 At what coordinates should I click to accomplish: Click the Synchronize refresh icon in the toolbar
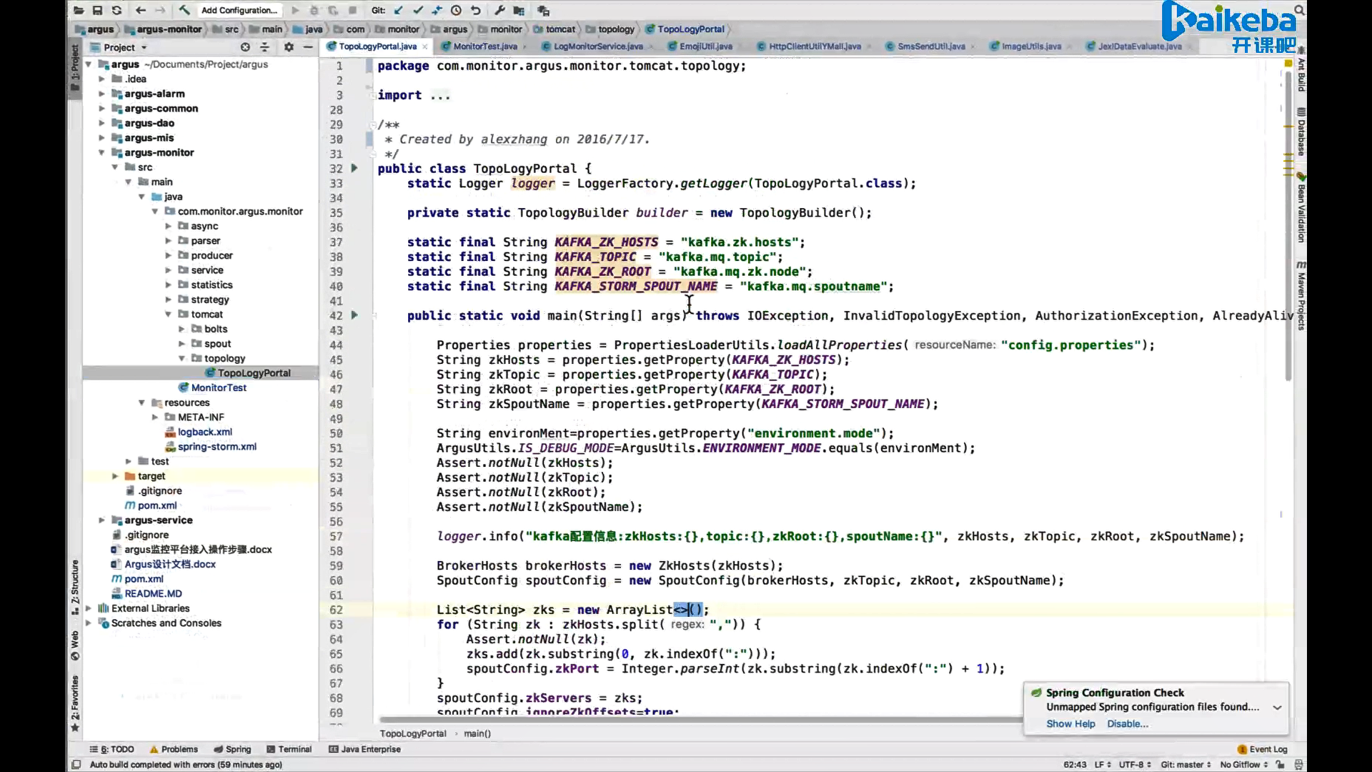[116, 10]
